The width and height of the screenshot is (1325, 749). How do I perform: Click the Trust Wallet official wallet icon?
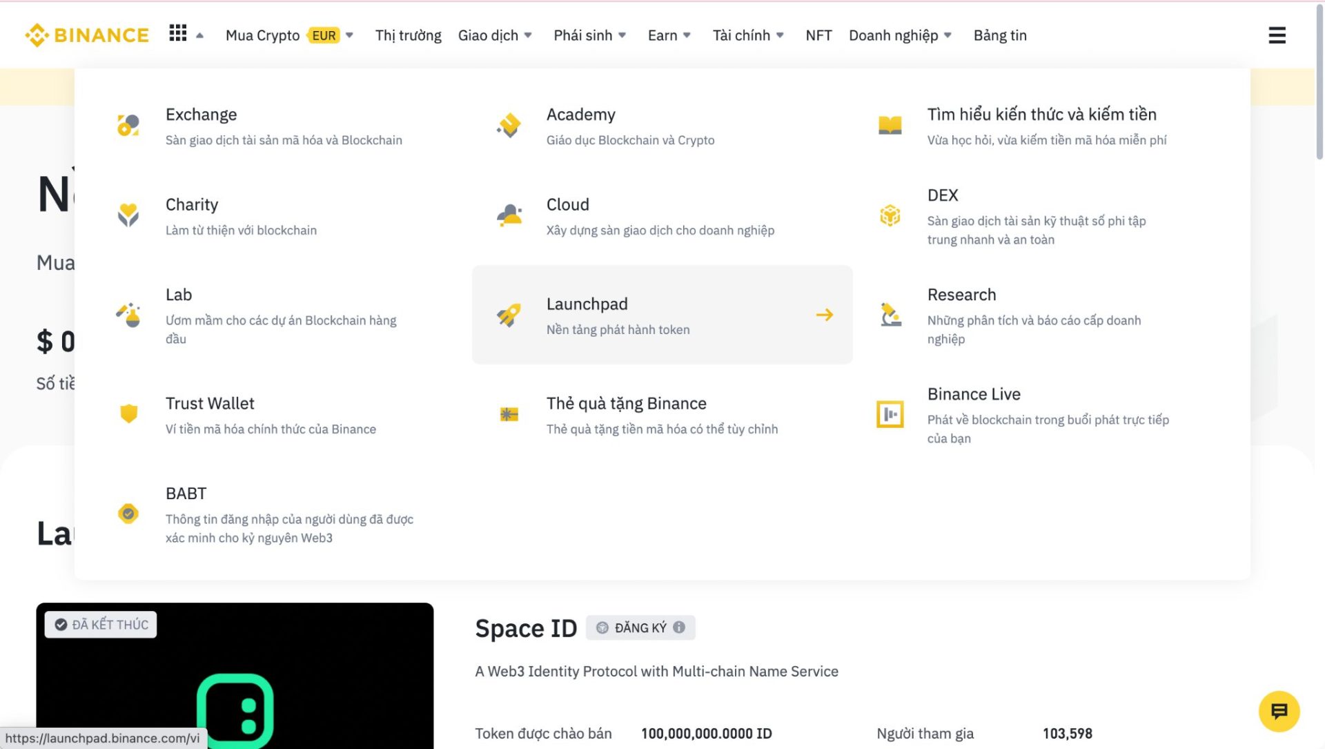[128, 414]
